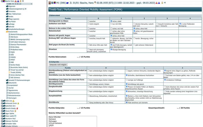Click the patient portrait icon in header

[50, 3]
